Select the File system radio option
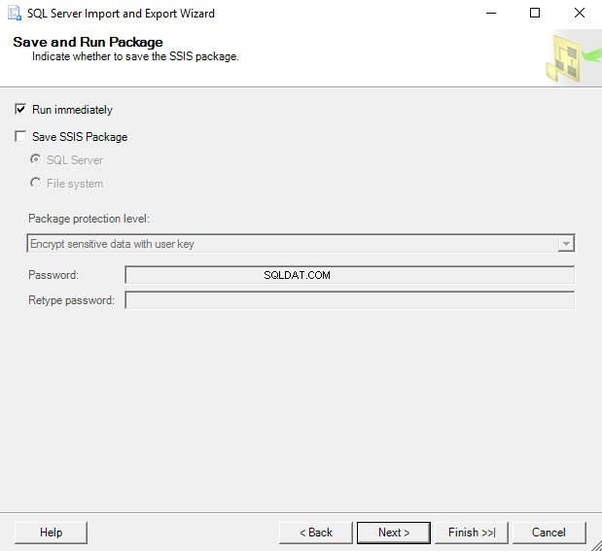This screenshot has height=551, width=602. coord(36,183)
